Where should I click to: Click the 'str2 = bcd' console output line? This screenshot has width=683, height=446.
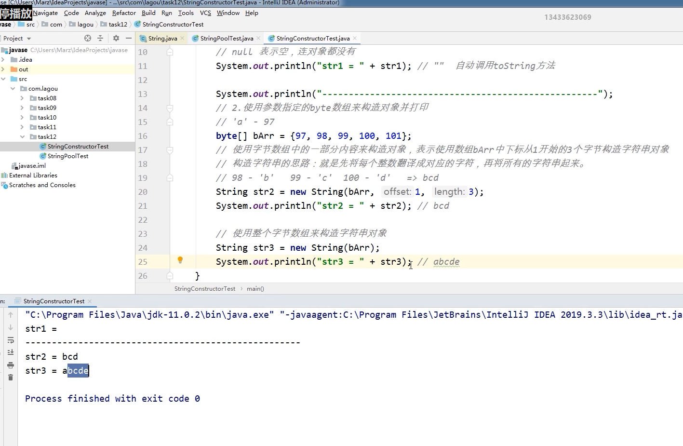[x=52, y=357]
